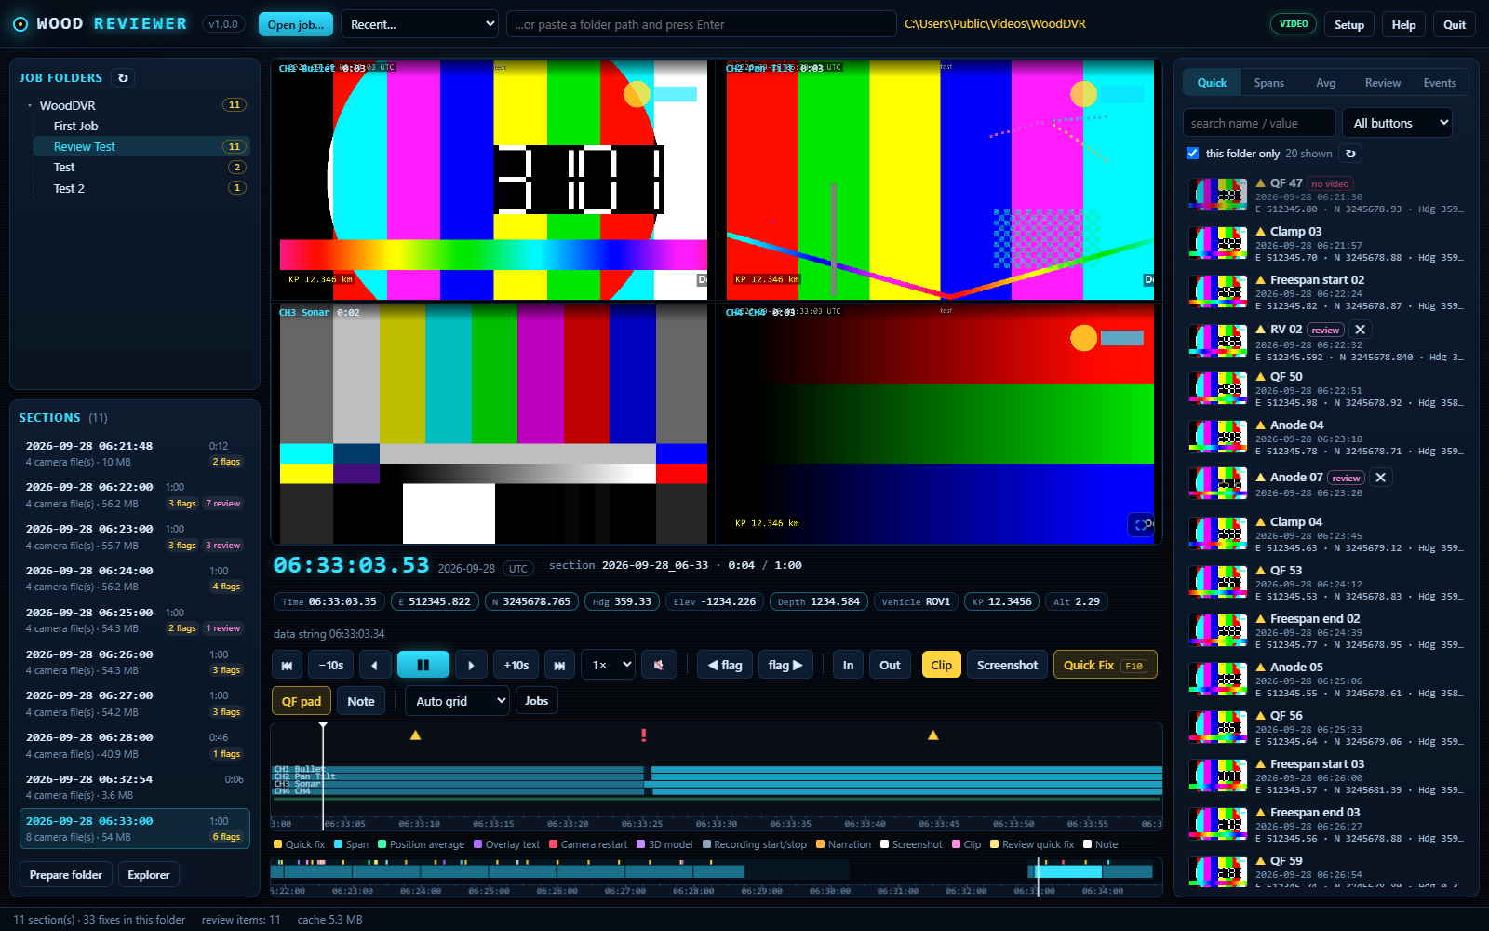This screenshot has width=1489, height=931.
Task: Switch to the Review tab
Action: coord(1383,83)
